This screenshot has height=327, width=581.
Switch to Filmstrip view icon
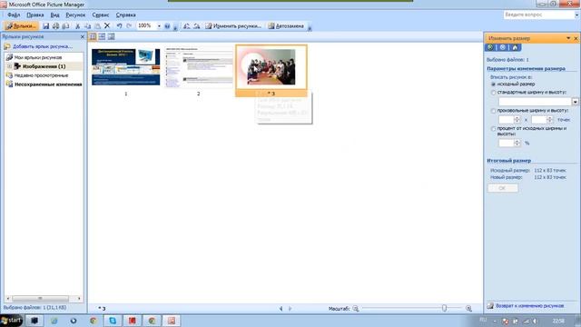coord(102,36)
